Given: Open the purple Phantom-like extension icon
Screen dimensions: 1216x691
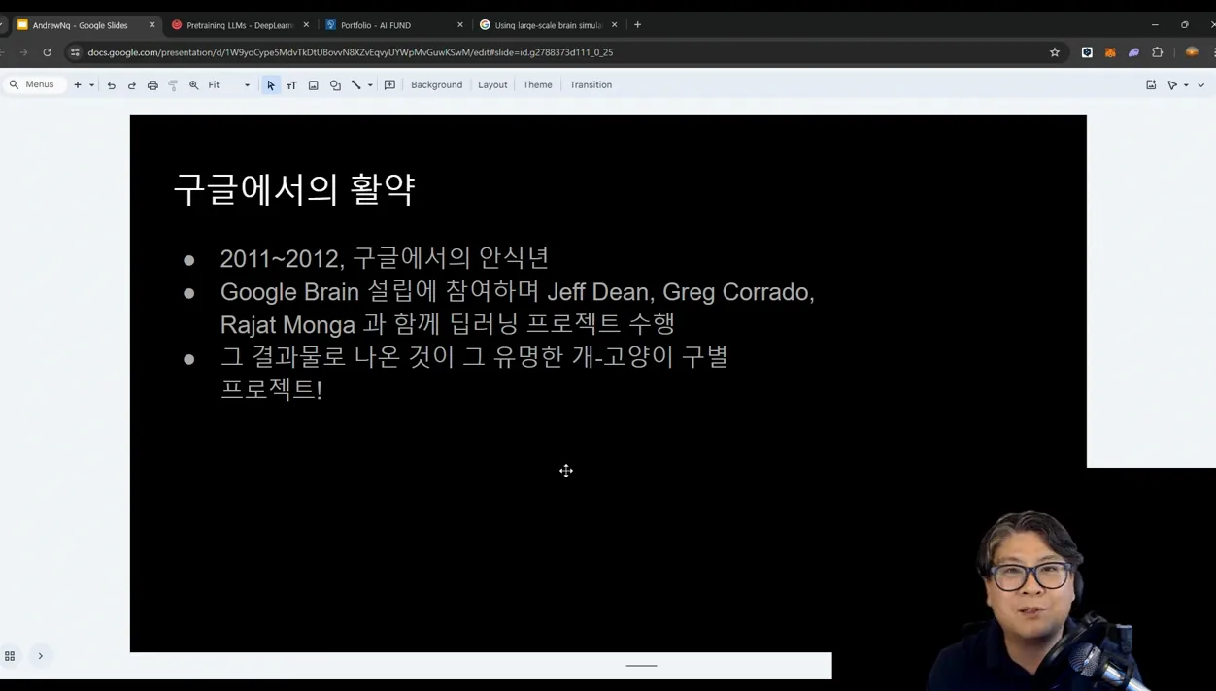Looking at the screenshot, I should (x=1133, y=52).
